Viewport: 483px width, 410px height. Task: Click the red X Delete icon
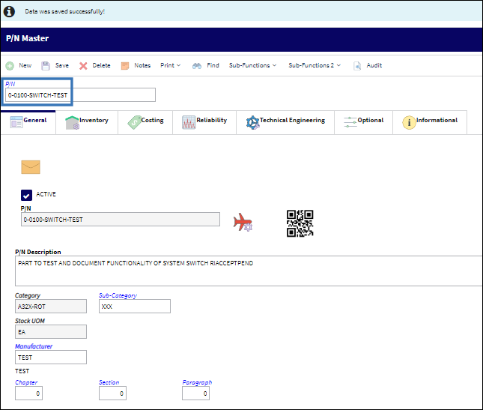click(x=83, y=66)
